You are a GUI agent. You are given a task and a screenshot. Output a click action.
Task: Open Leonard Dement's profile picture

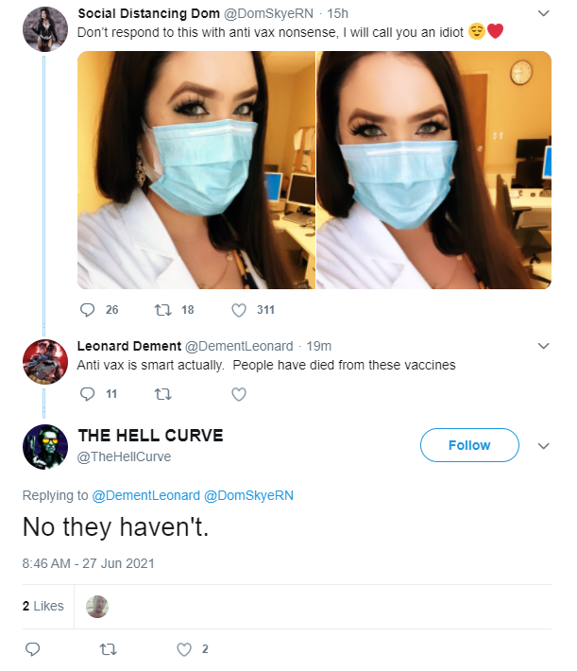(x=45, y=362)
